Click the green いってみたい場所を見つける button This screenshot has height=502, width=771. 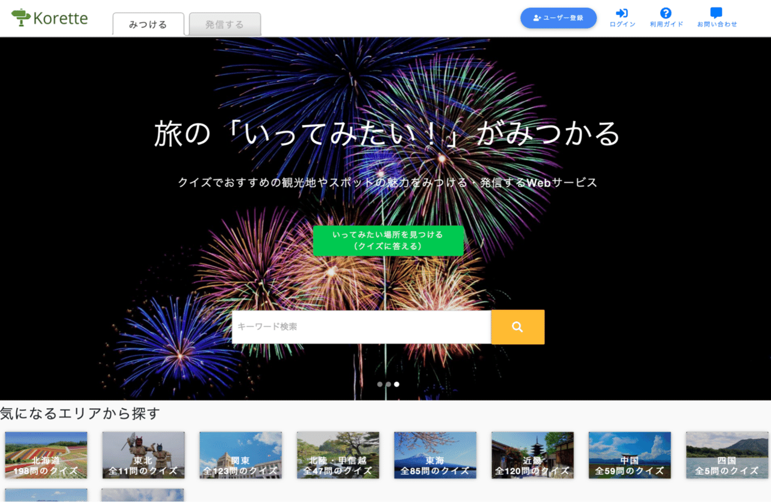[x=388, y=241]
